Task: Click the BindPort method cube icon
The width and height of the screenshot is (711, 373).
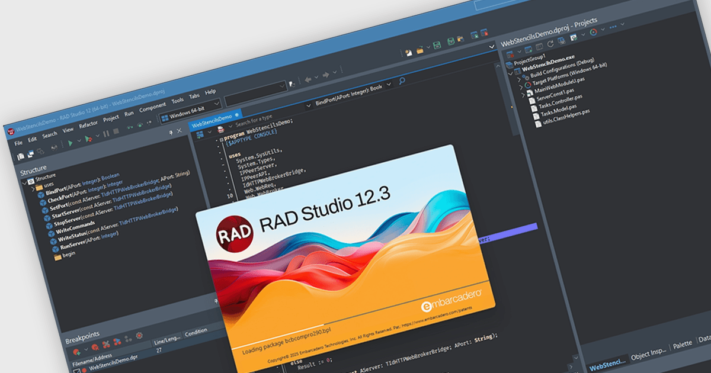Action: (41, 195)
